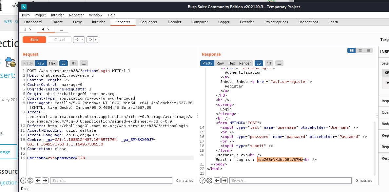Open Response search help icon

coord(203,181)
